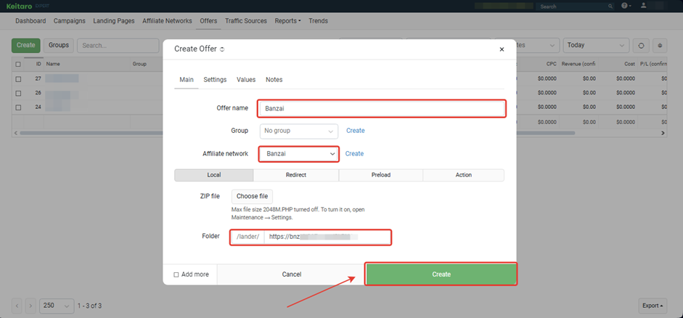Open the Affiliate network dropdown
Image resolution: width=683 pixels, height=318 pixels.
(x=299, y=154)
